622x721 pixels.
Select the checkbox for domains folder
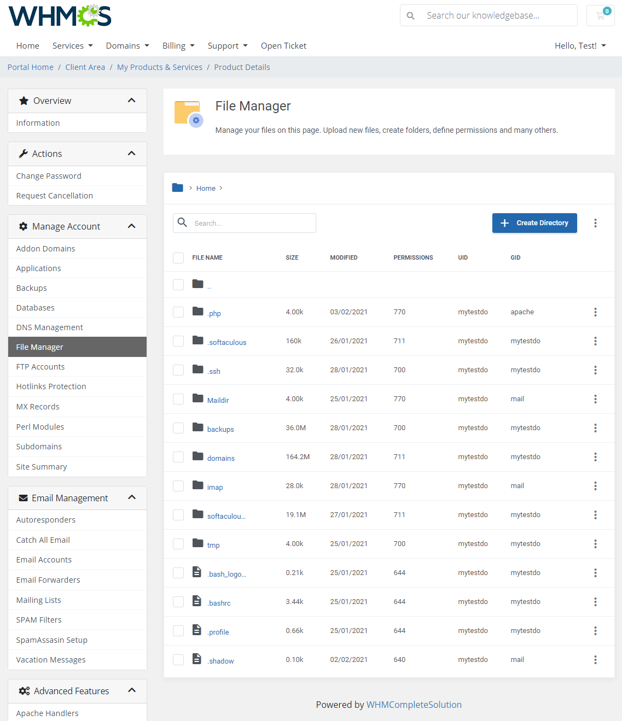tap(178, 457)
